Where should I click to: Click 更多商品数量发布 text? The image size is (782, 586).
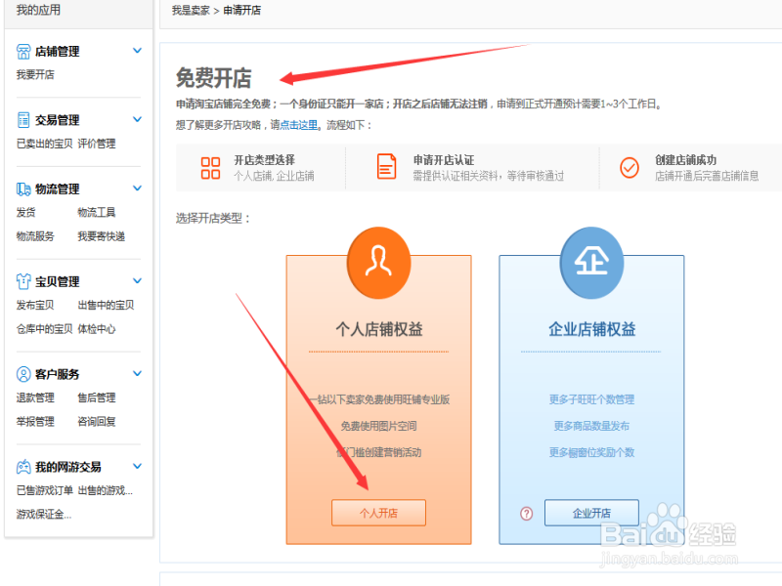(x=591, y=426)
